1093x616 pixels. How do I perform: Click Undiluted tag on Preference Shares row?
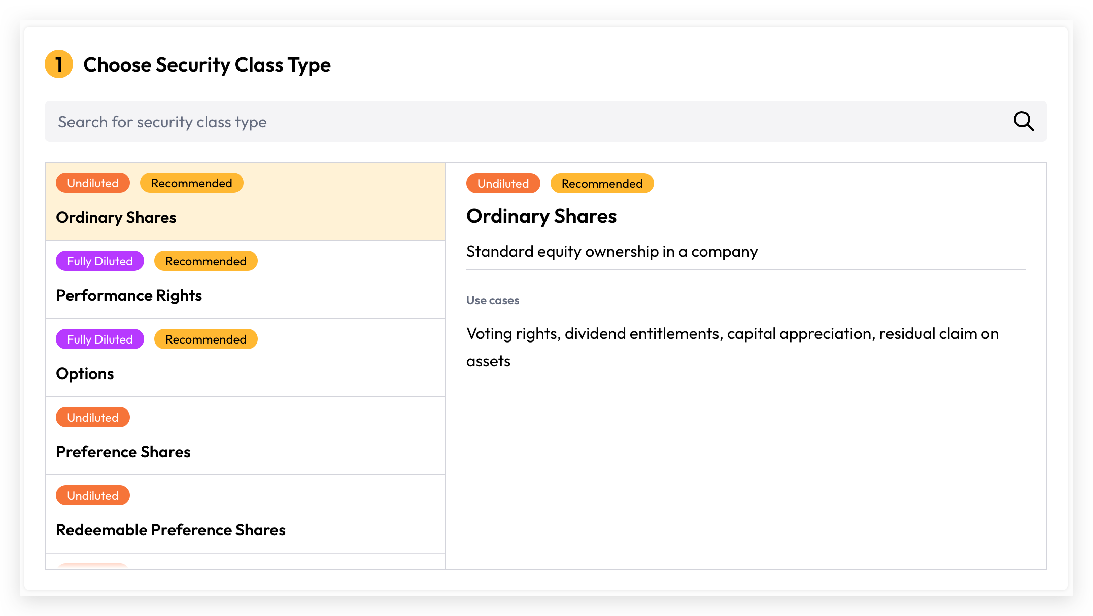pyautogui.click(x=93, y=418)
